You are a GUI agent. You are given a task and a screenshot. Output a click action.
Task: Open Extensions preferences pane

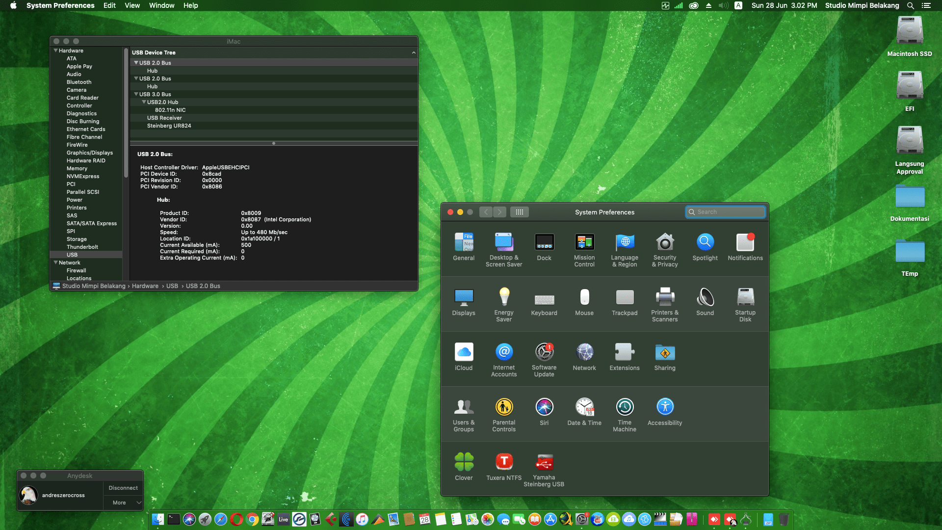click(x=625, y=357)
